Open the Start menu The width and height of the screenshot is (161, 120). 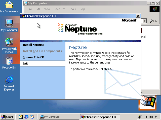click(7, 117)
